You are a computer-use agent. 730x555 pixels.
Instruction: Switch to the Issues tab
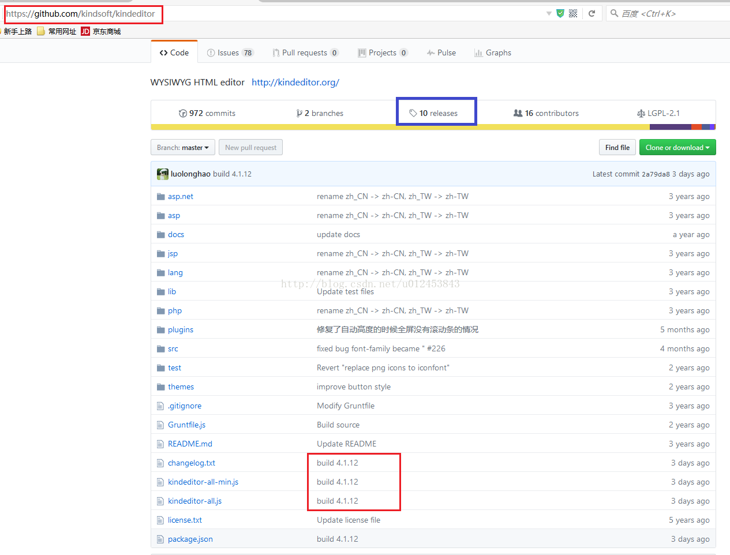(230, 52)
